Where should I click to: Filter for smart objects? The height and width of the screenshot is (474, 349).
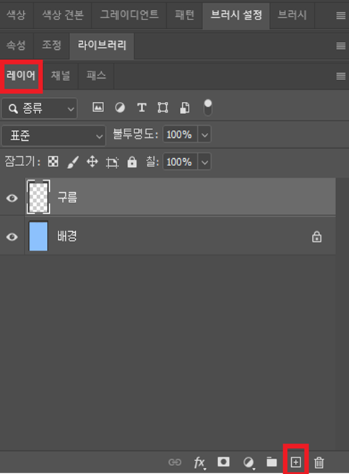(185, 108)
